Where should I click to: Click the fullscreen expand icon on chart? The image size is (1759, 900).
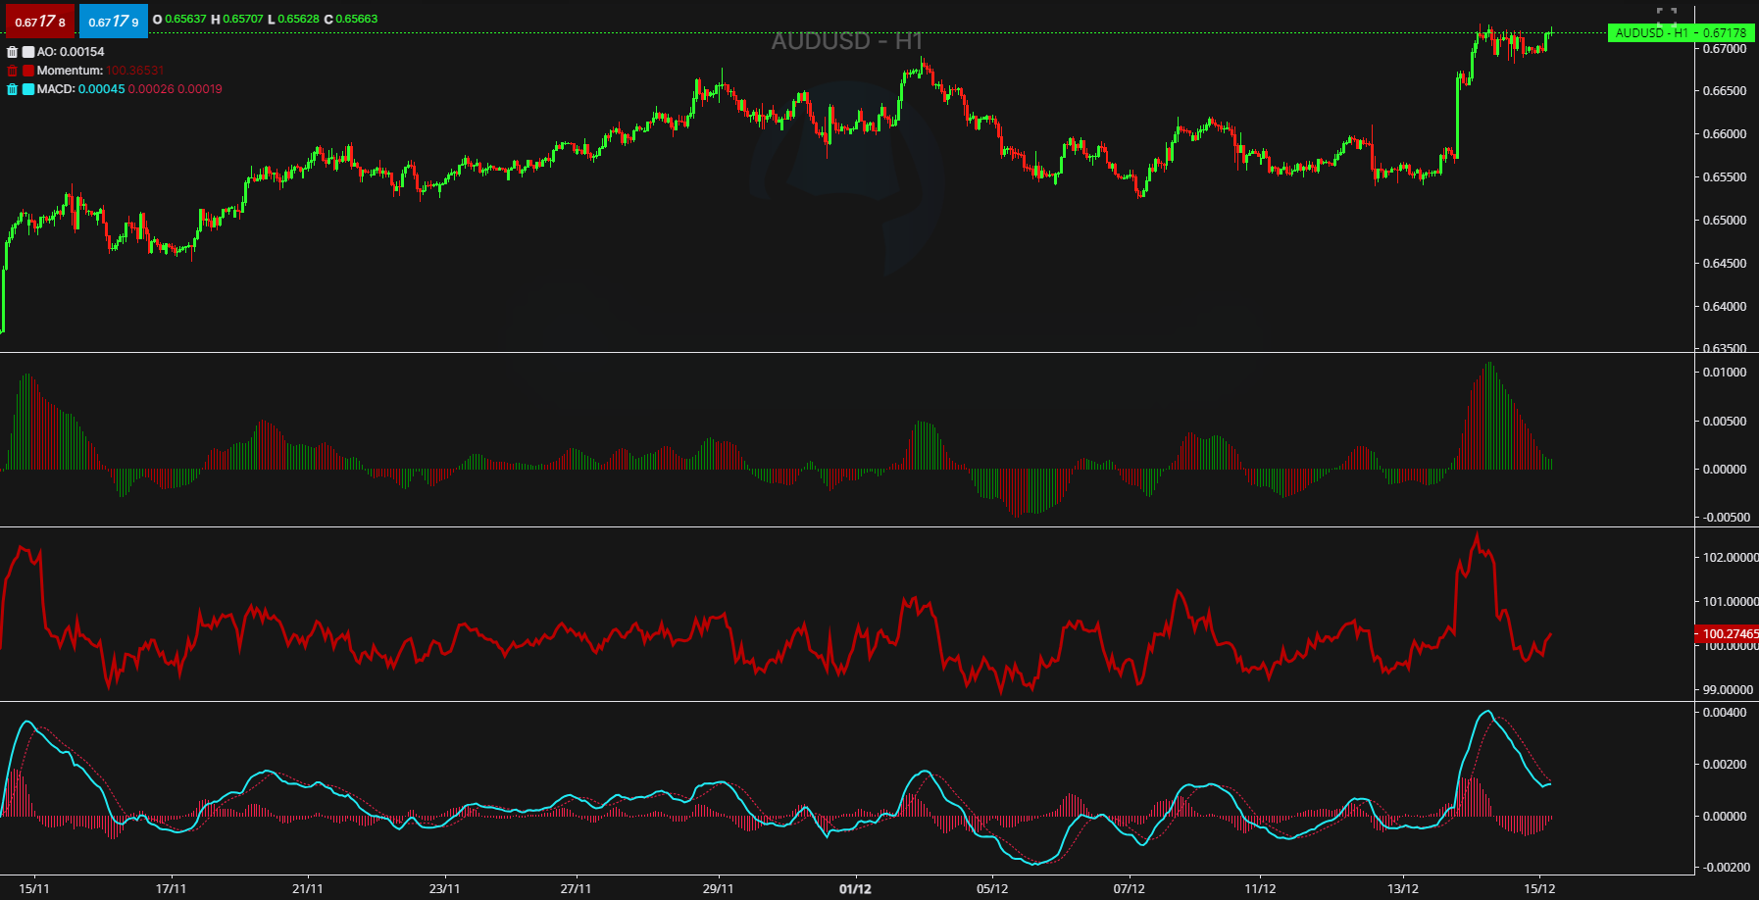point(1666,16)
